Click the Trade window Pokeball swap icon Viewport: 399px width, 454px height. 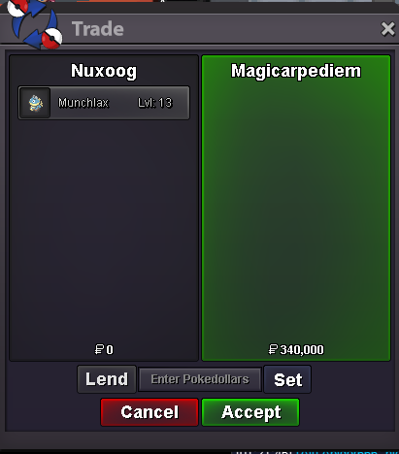35,25
